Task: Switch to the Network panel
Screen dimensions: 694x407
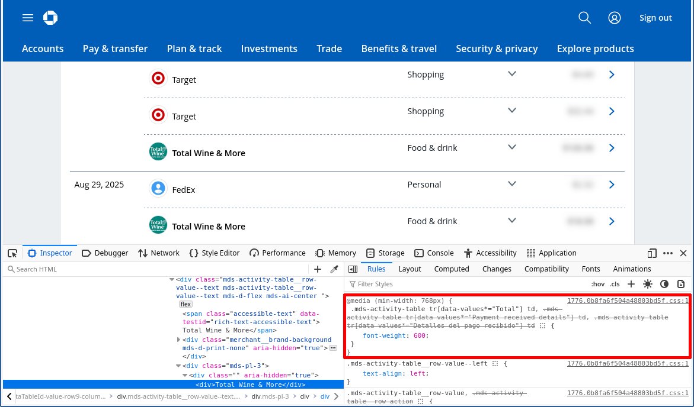Action: 159,253
